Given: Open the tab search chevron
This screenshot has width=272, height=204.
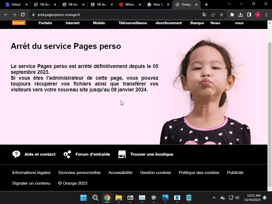Looking at the screenshot, I should pyautogui.click(x=229, y=4).
